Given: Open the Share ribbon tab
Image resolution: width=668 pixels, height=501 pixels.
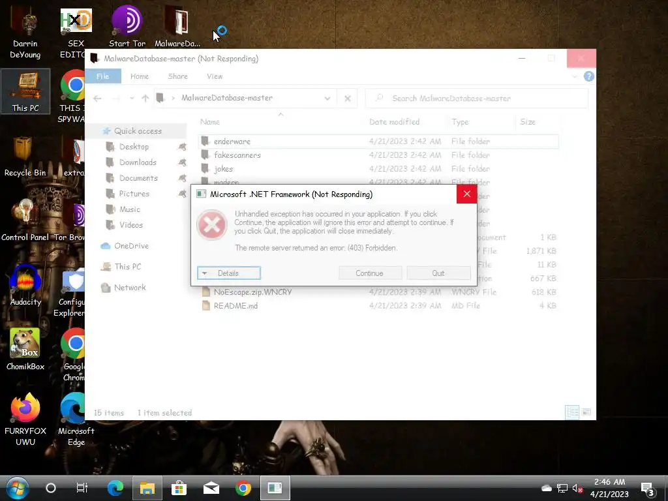Looking at the screenshot, I should 177,76.
